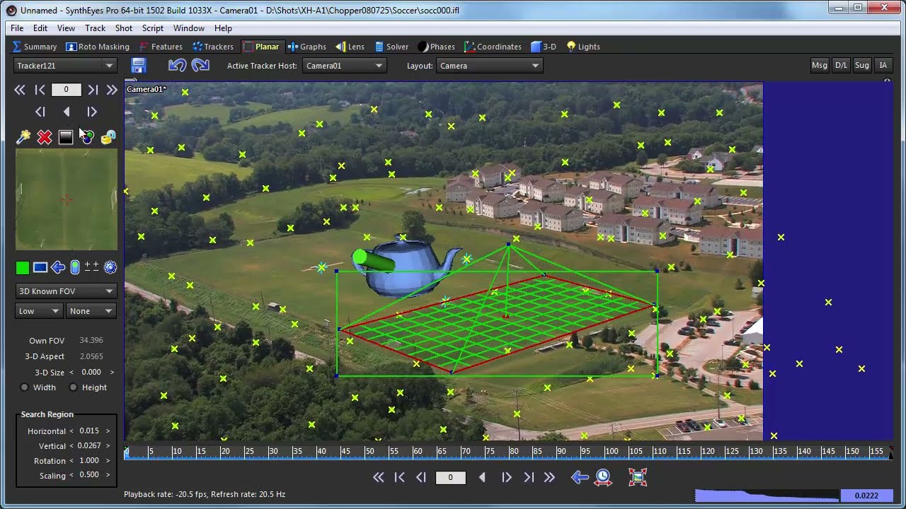Screen dimensions: 906x509
Task: Click the blue rectangle icon below the tracker preview
Action: (x=40, y=267)
